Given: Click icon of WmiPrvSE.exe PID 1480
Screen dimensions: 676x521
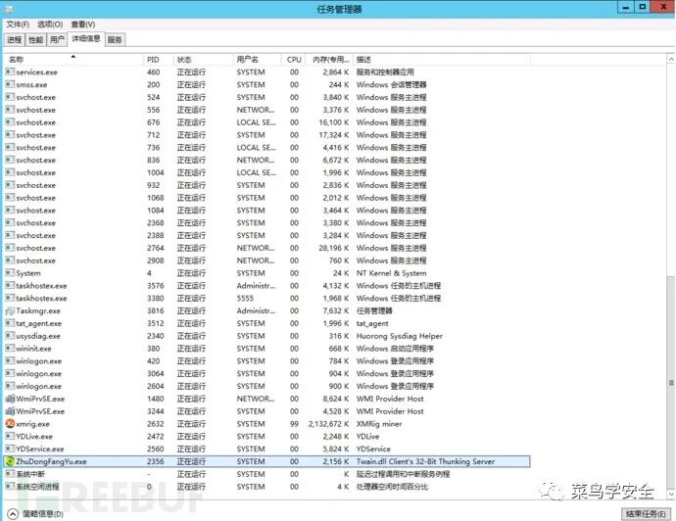Looking at the screenshot, I should pyautogui.click(x=10, y=399).
